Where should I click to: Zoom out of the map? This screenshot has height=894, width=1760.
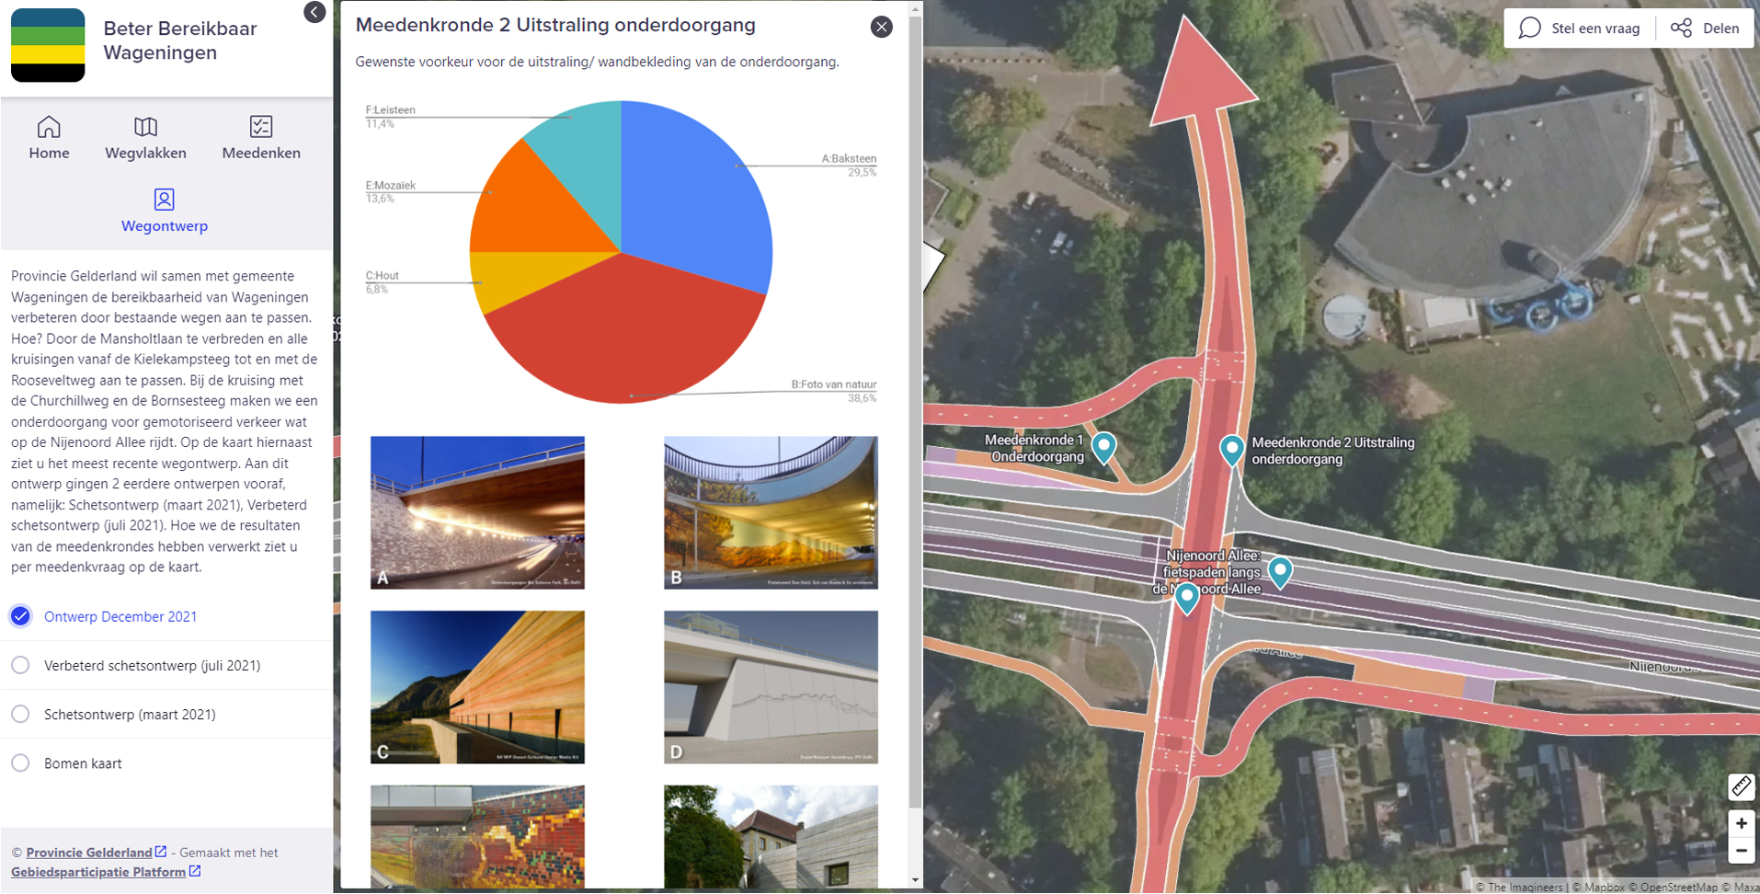(1741, 852)
